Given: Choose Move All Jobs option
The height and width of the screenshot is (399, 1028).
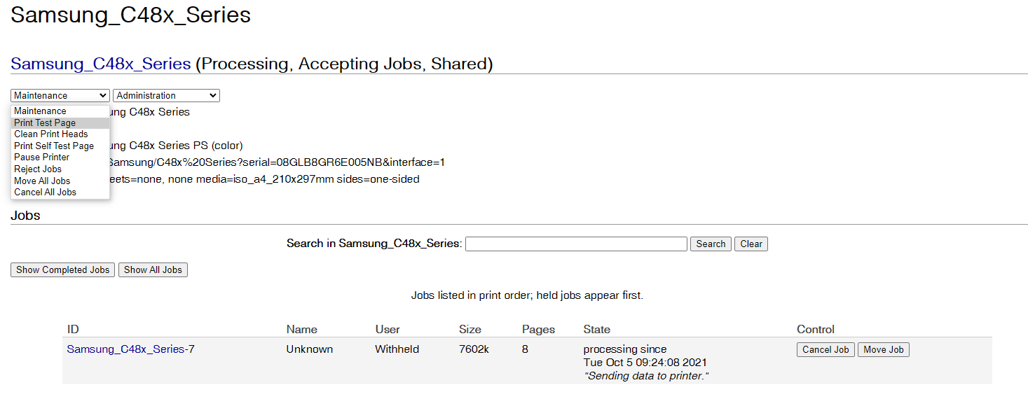Looking at the screenshot, I should (60, 181).
